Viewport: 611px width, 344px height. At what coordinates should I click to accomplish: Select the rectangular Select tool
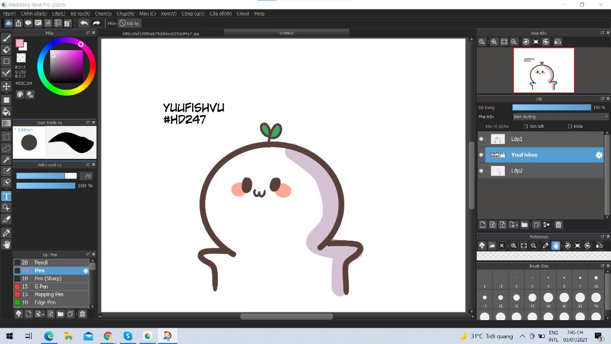click(x=6, y=137)
